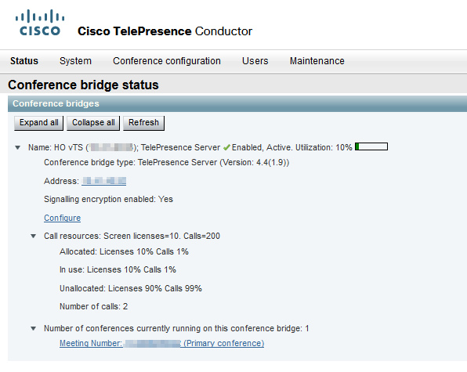Select Allocated: Licenses 10% Calls 1%
The width and height of the screenshot is (467, 372).
pos(124,251)
